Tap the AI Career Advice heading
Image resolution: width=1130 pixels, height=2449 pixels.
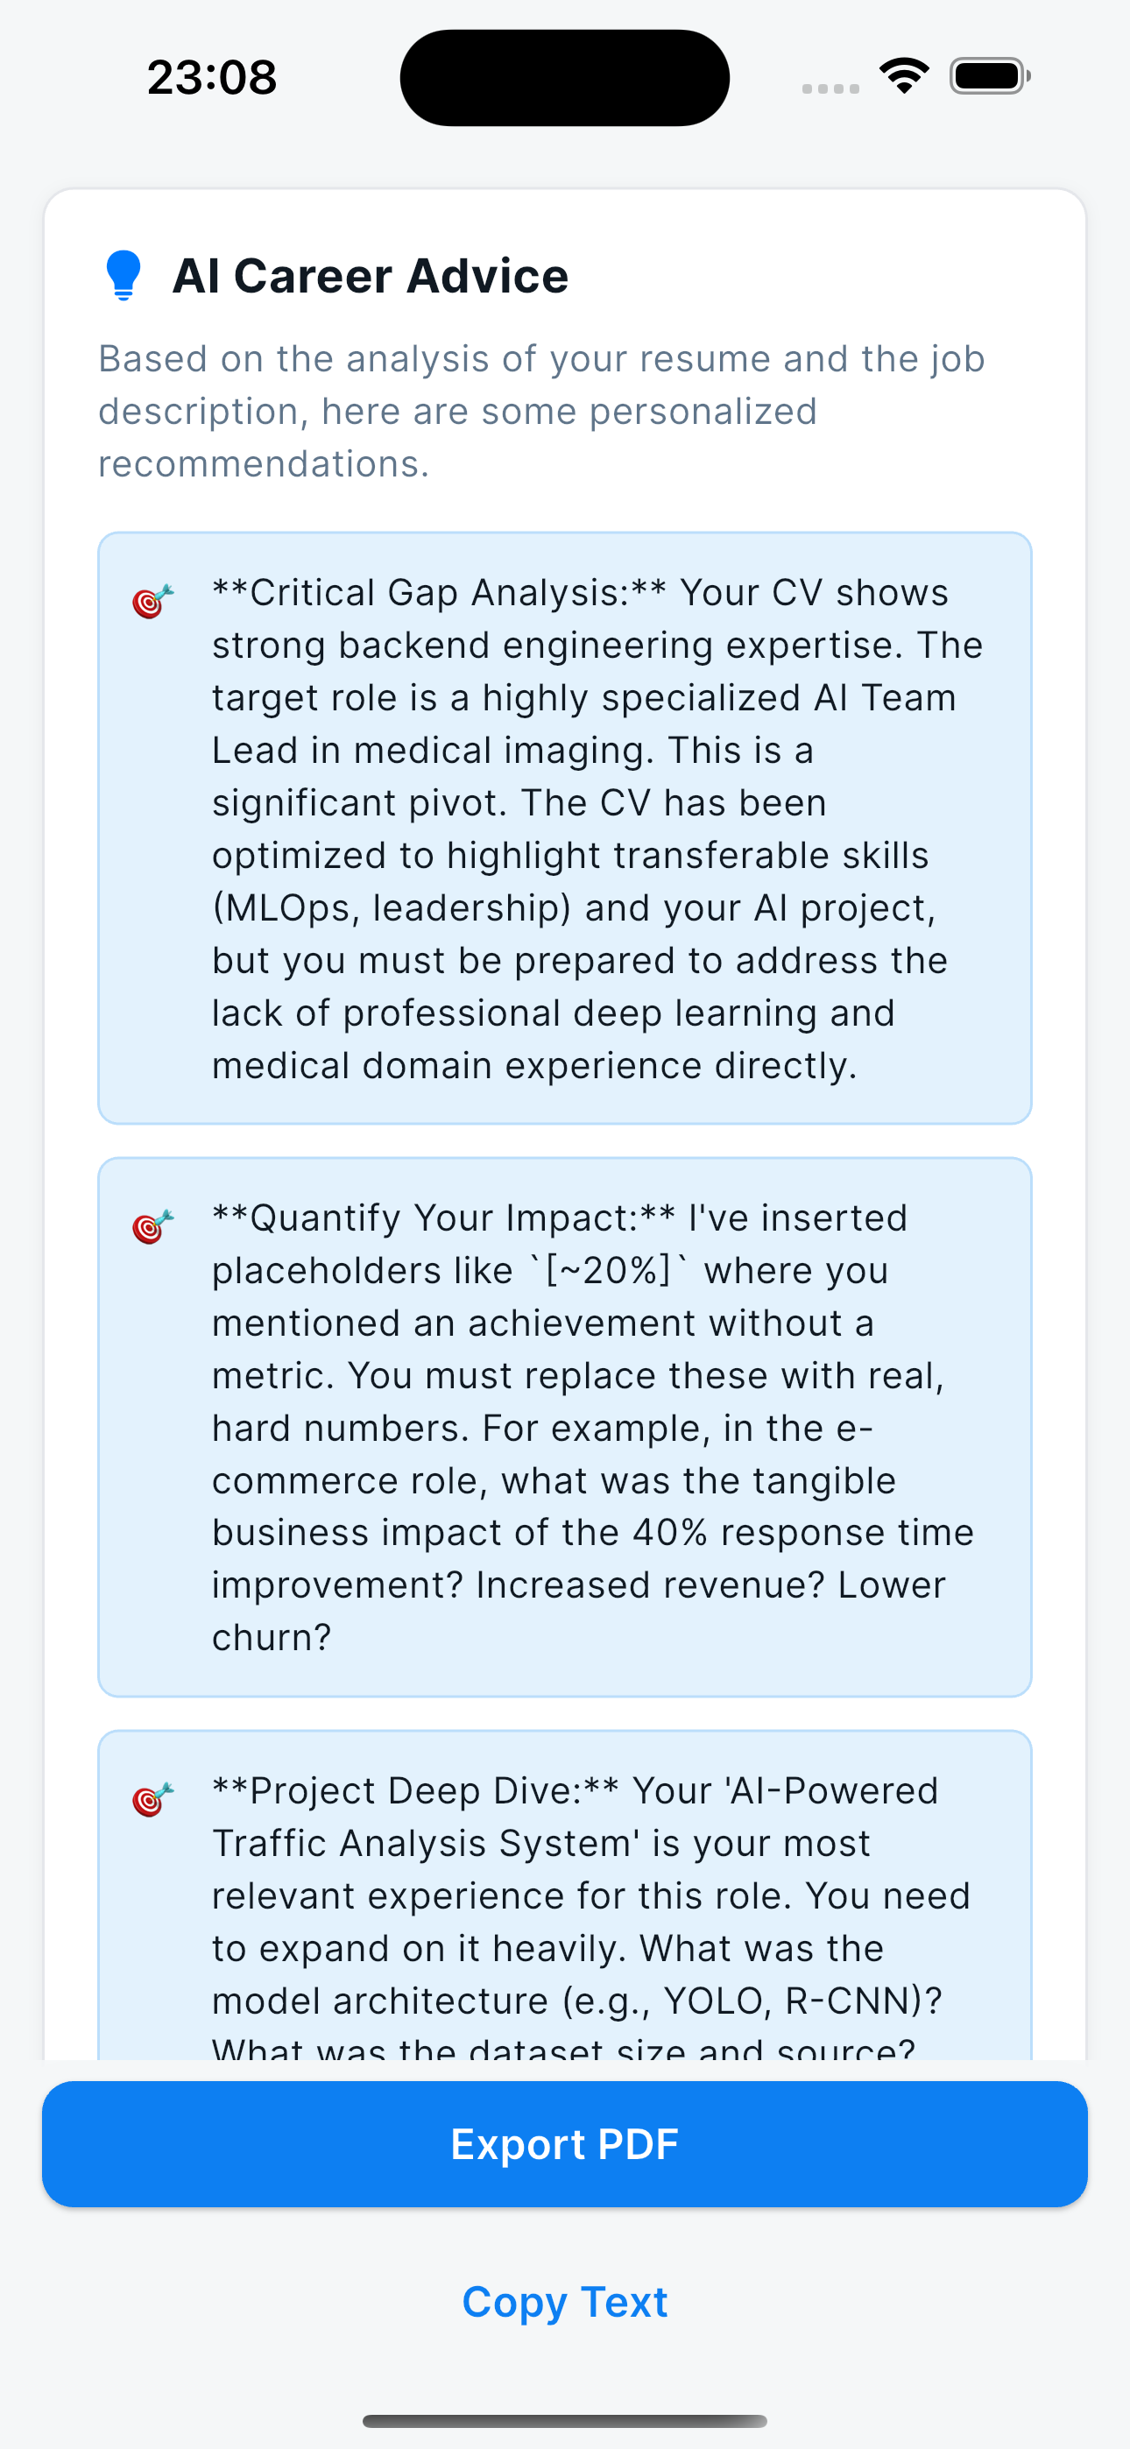370,275
